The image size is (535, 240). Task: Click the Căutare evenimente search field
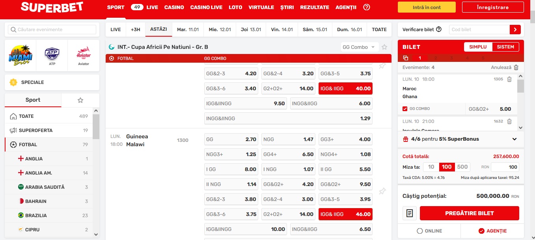coord(52,30)
